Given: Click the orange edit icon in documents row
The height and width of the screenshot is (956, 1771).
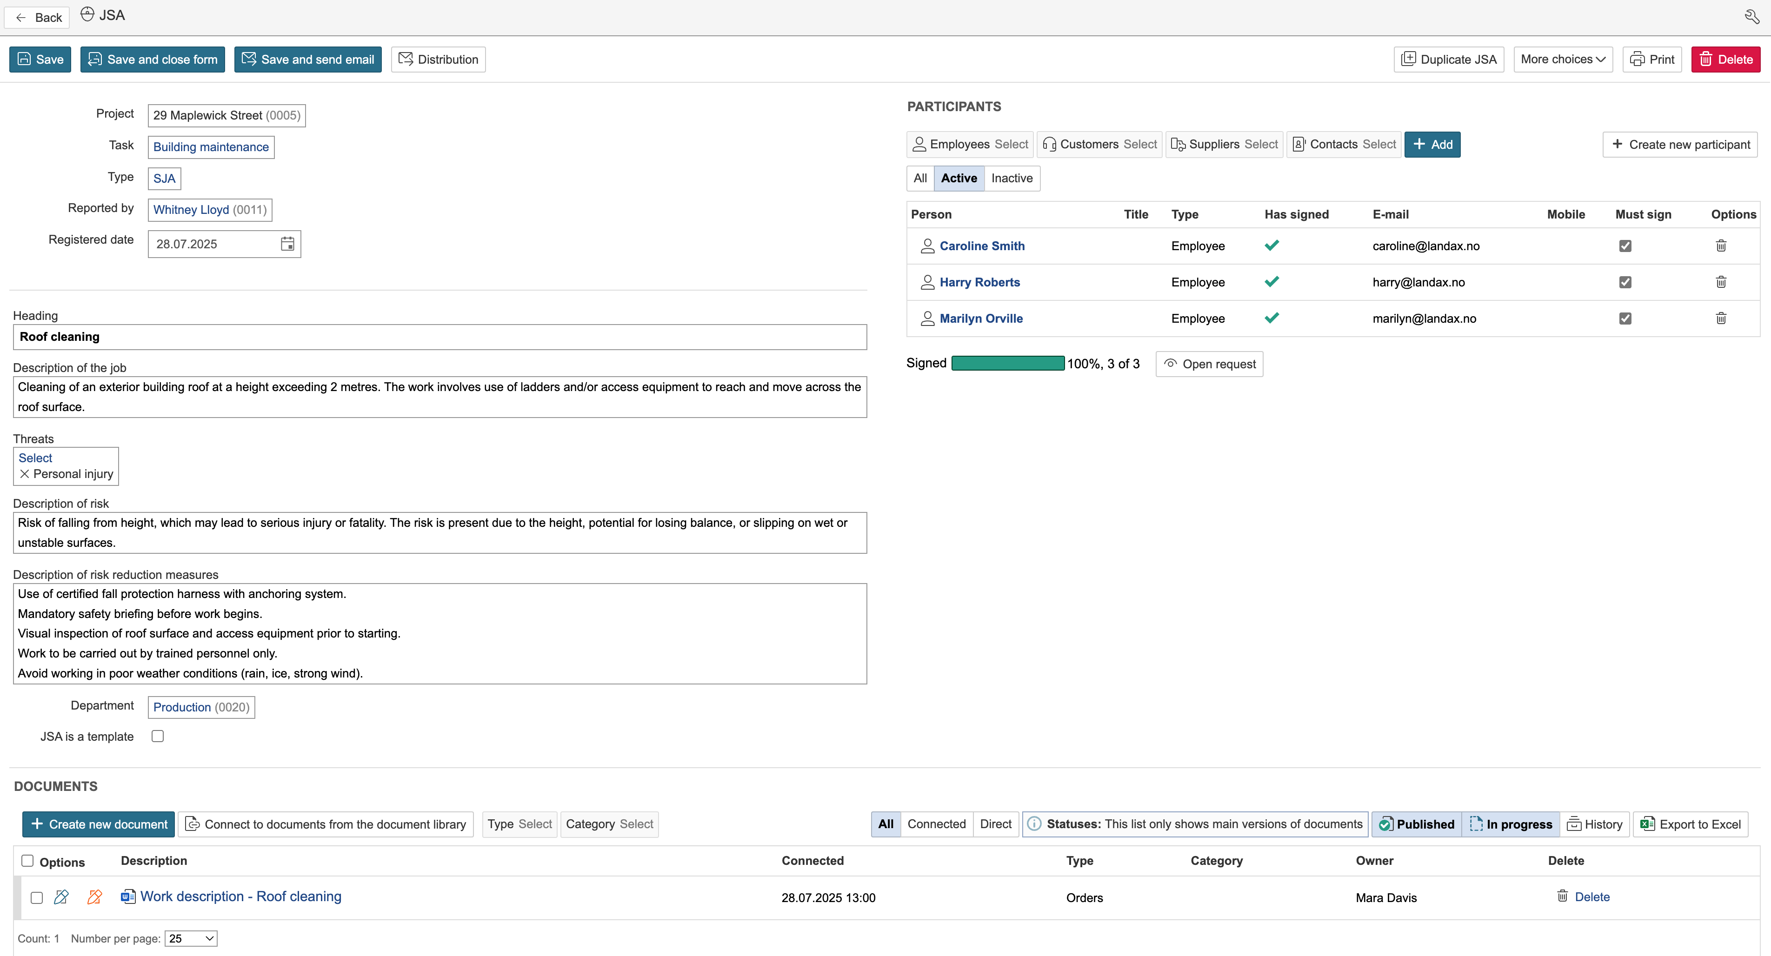Looking at the screenshot, I should 95,897.
